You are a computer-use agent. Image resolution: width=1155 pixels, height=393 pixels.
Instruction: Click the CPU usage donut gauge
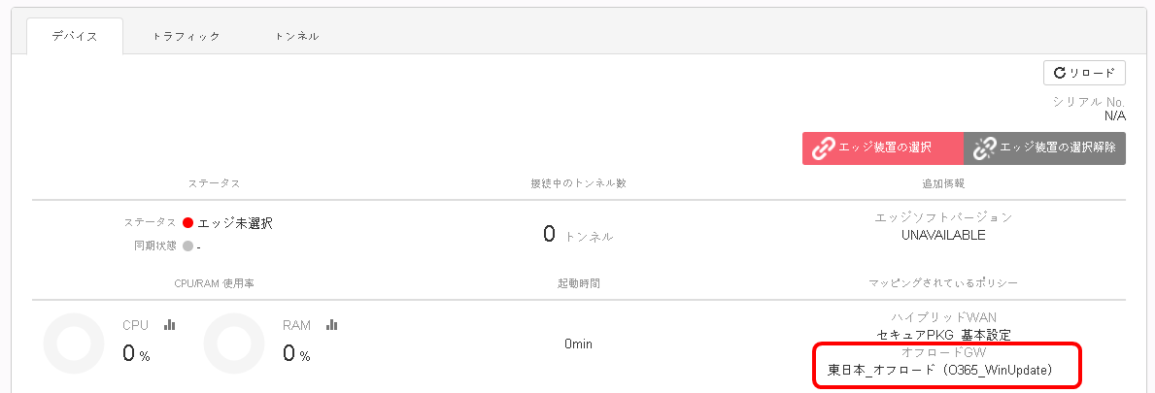[74, 344]
